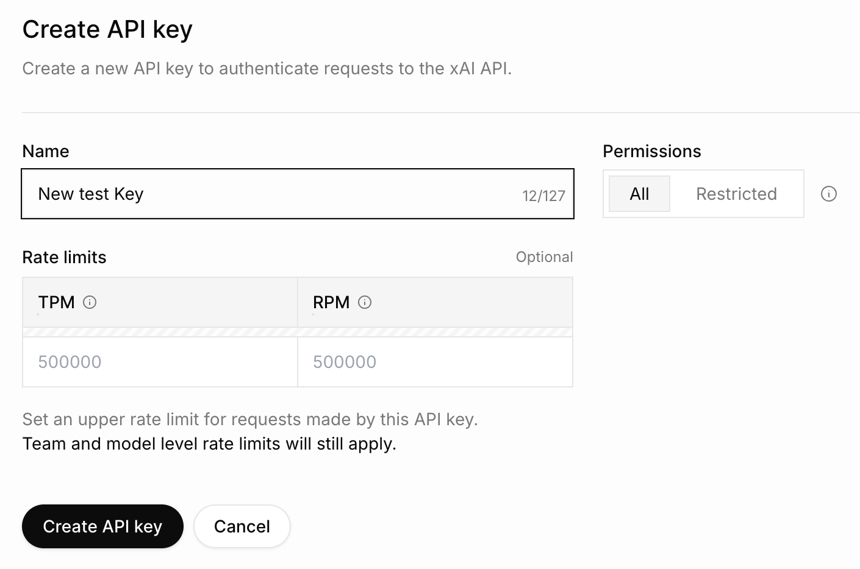Click the Permissions section heading

[651, 150]
